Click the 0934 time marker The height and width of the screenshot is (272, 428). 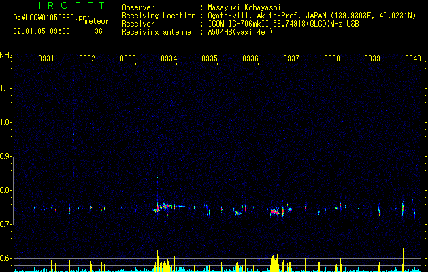point(169,58)
